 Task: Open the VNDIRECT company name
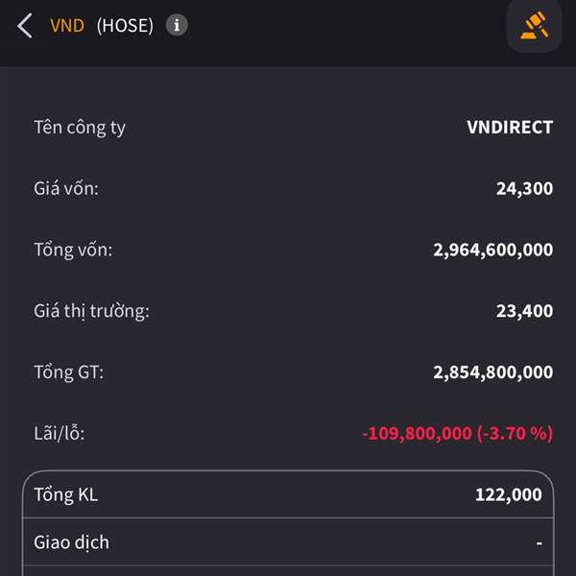510,128
